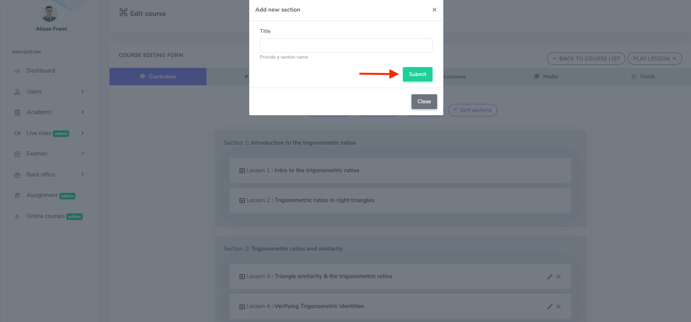Remove Lesson 4 using its X icon

(x=559, y=306)
